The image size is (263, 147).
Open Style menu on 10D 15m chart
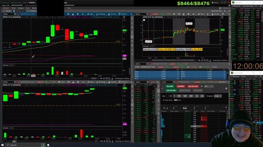tap(201, 14)
